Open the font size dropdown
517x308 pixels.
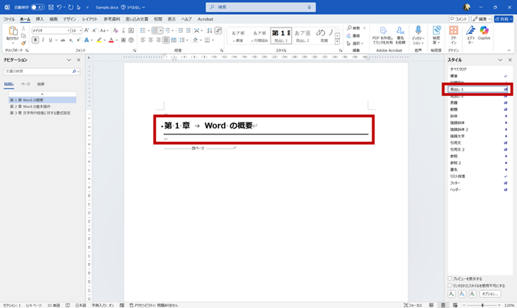coord(82,30)
